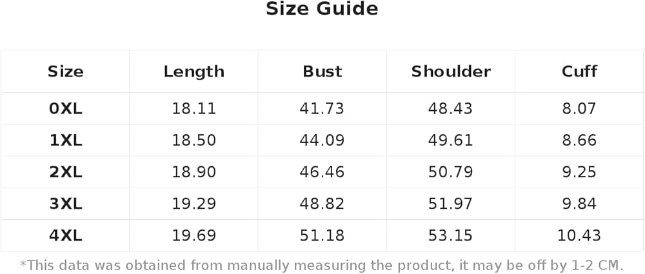Select the 3XL cuff value 9.84
Viewport: 645px width, 274px height.
[x=579, y=204]
